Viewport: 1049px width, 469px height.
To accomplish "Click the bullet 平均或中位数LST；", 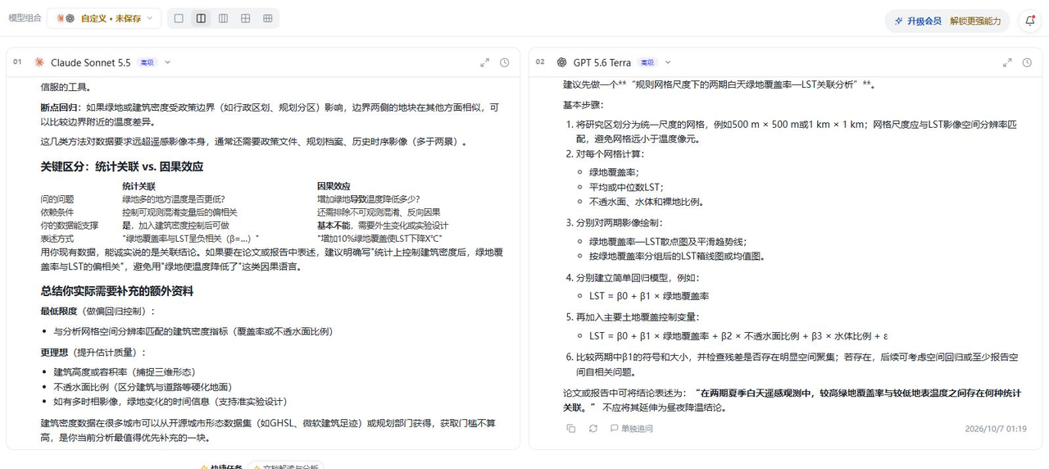I will click(x=626, y=187).
